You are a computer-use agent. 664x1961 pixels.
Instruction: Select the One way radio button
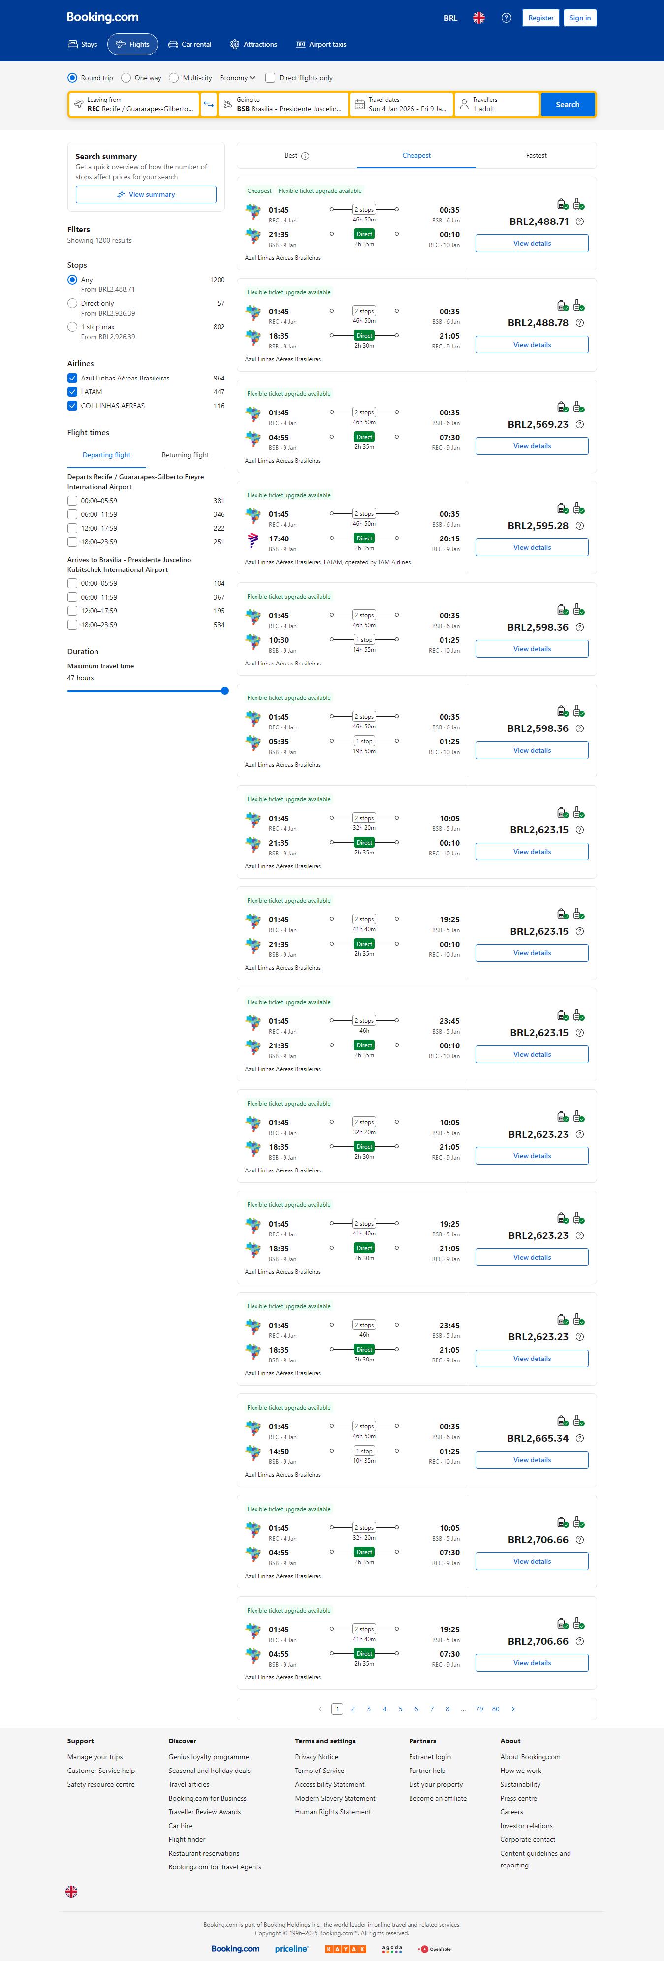[x=127, y=78]
